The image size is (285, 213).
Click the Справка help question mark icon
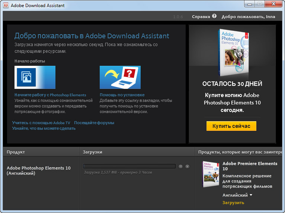pos(214,16)
